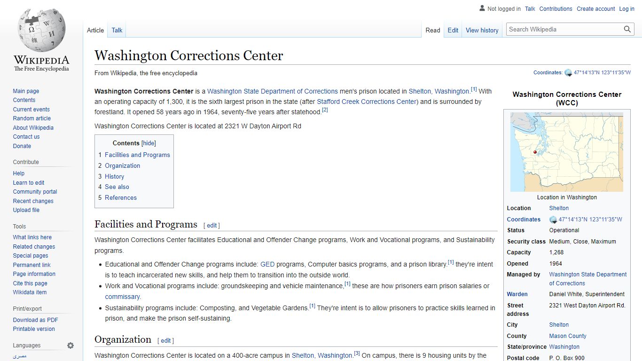
Task: Click the Permanent link
Action: 31,265
